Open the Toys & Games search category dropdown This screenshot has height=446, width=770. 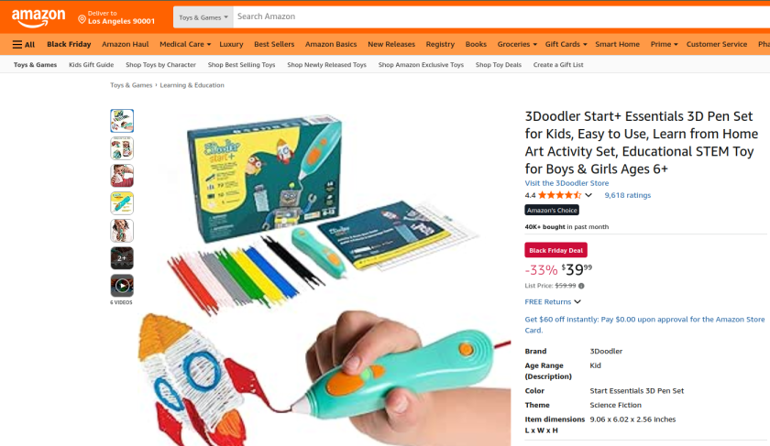click(203, 17)
